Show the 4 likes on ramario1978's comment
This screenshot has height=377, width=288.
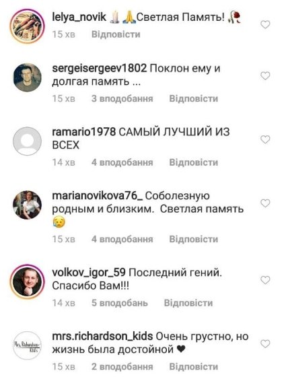tap(122, 162)
